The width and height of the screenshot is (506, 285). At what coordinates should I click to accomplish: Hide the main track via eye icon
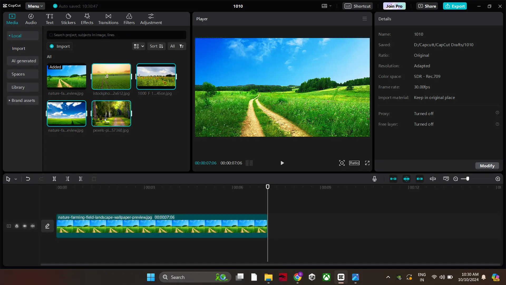[25, 226]
